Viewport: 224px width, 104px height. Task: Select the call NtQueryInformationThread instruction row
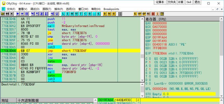coord(70,26)
